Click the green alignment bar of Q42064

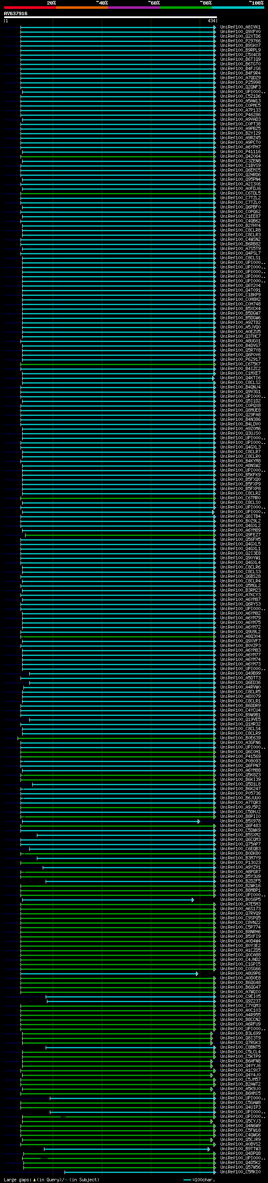(x=118, y=157)
